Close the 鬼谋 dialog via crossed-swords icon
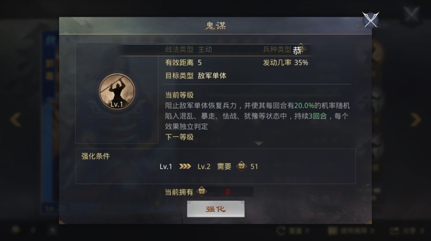The height and width of the screenshot is (241, 431). click(x=370, y=20)
